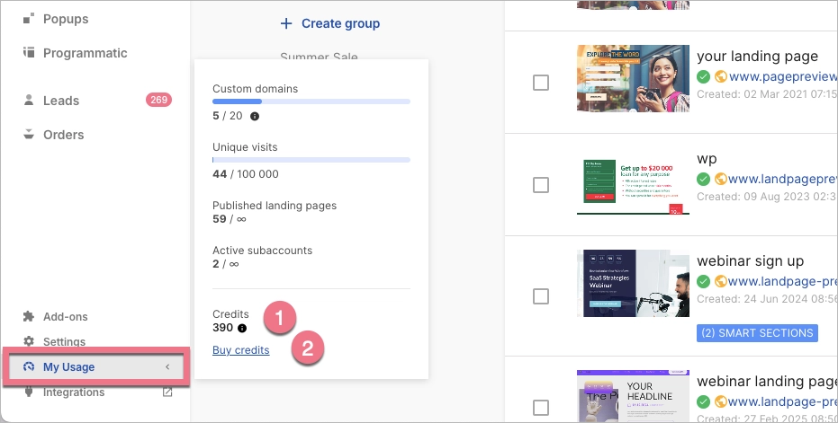Viewport: 838px width, 423px height.
Task: Click globe icon on webinar sign up
Action: 721,281
